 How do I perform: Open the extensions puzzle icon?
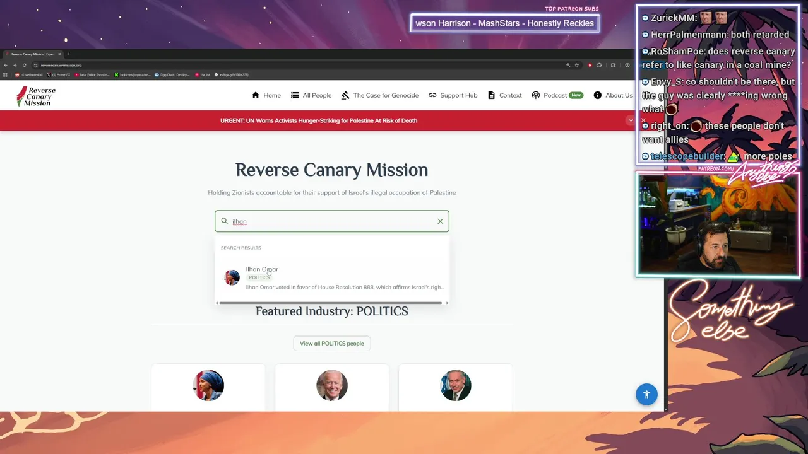(599, 65)
